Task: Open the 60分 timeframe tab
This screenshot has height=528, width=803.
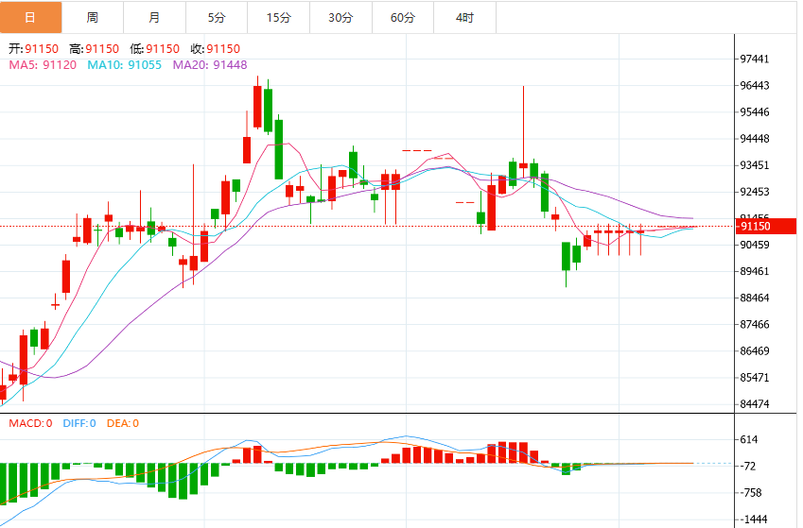Action: (x=403, y=17)
